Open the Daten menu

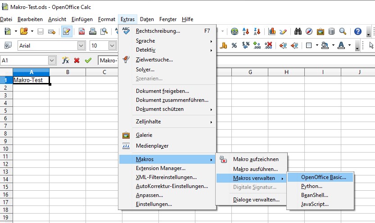pyautogui.click(x=147, y=19)
